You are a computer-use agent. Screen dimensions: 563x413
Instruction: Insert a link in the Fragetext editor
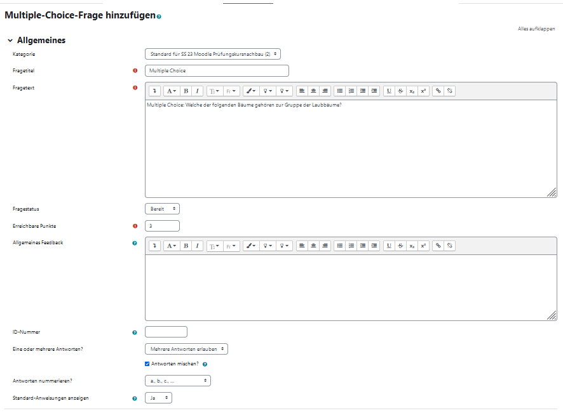coord(437,91)
